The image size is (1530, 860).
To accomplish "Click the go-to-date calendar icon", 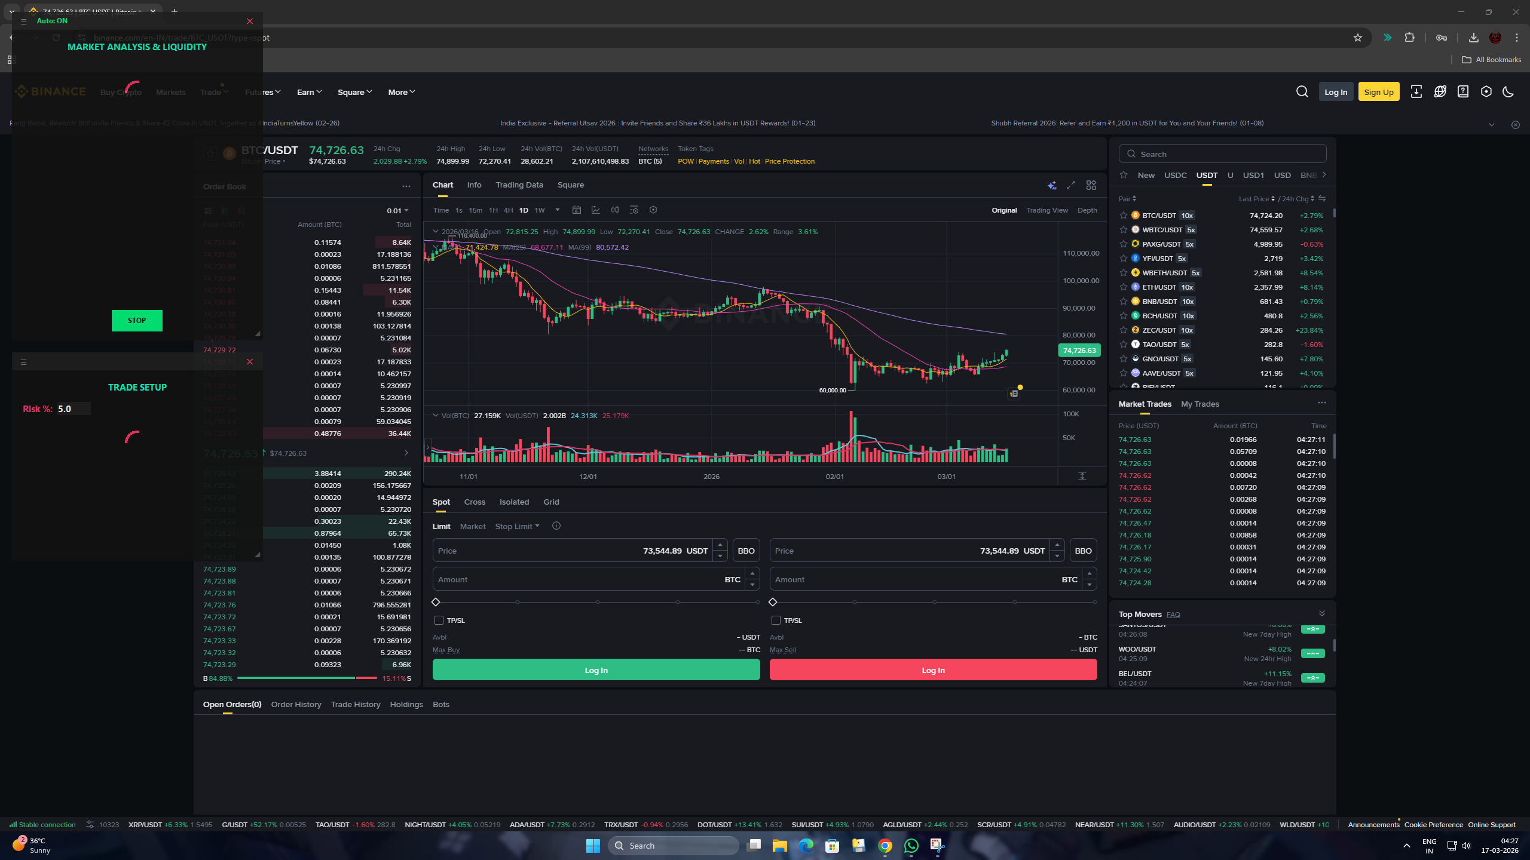I will (x=576, y=210).
